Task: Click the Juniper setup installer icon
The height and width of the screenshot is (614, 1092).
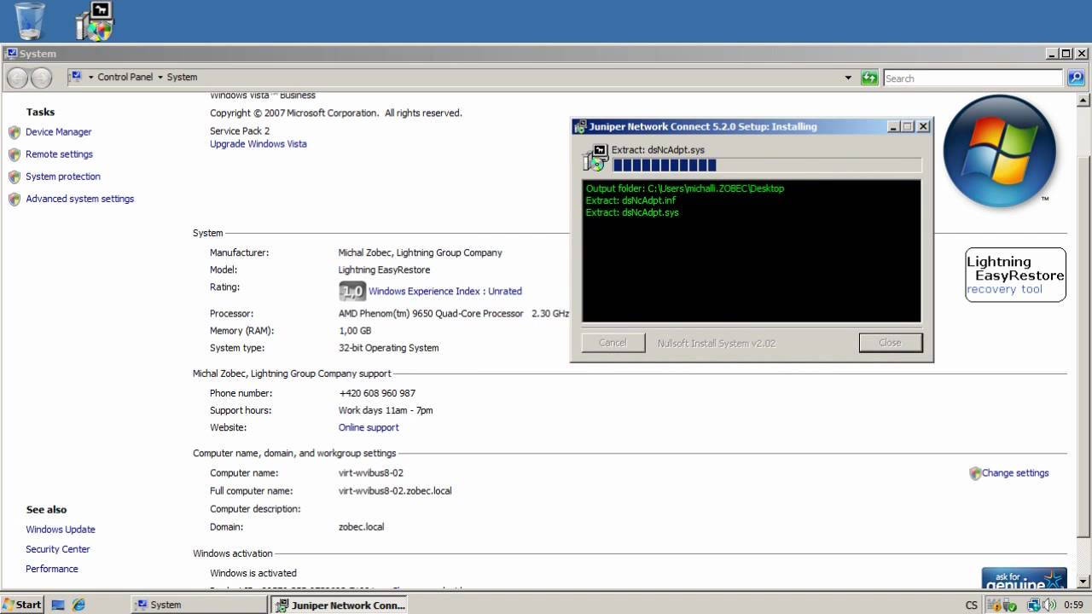Action: pyautogui.click(x=595, y=158)
